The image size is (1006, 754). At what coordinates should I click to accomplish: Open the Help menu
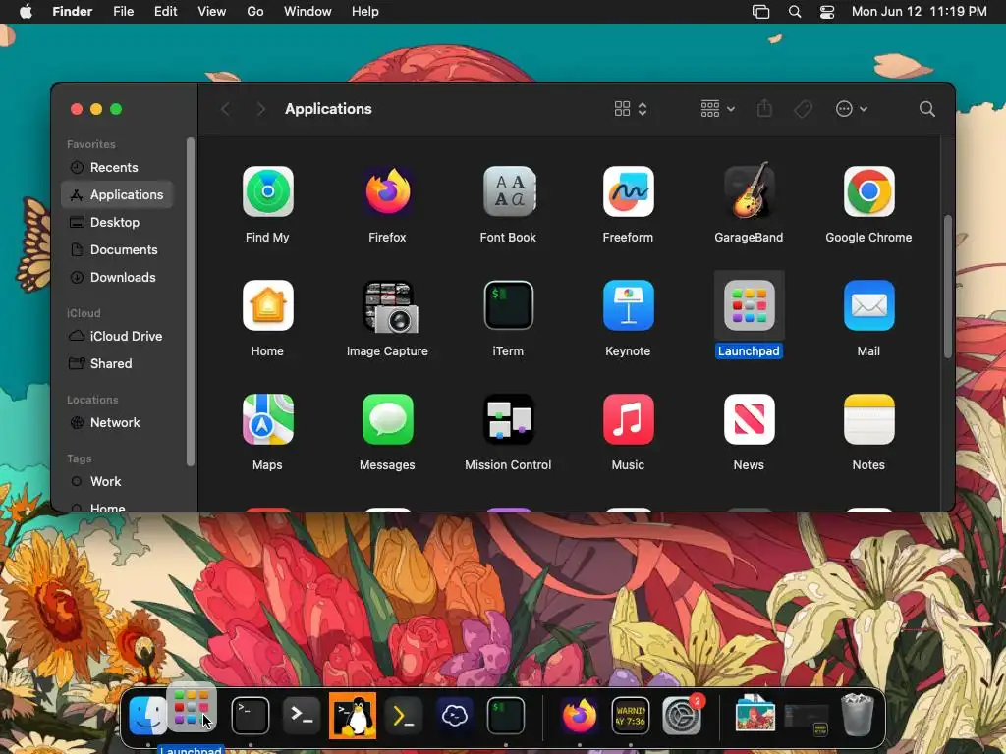pyautogui.click(x=365, y=12)
